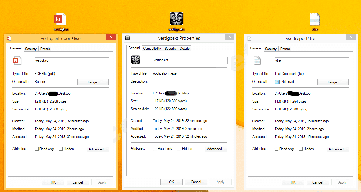Click the large PDF file icon beside the vertigkso name field
The height and width of the screenshot is (192, 361).
click(x=17, y=61)
